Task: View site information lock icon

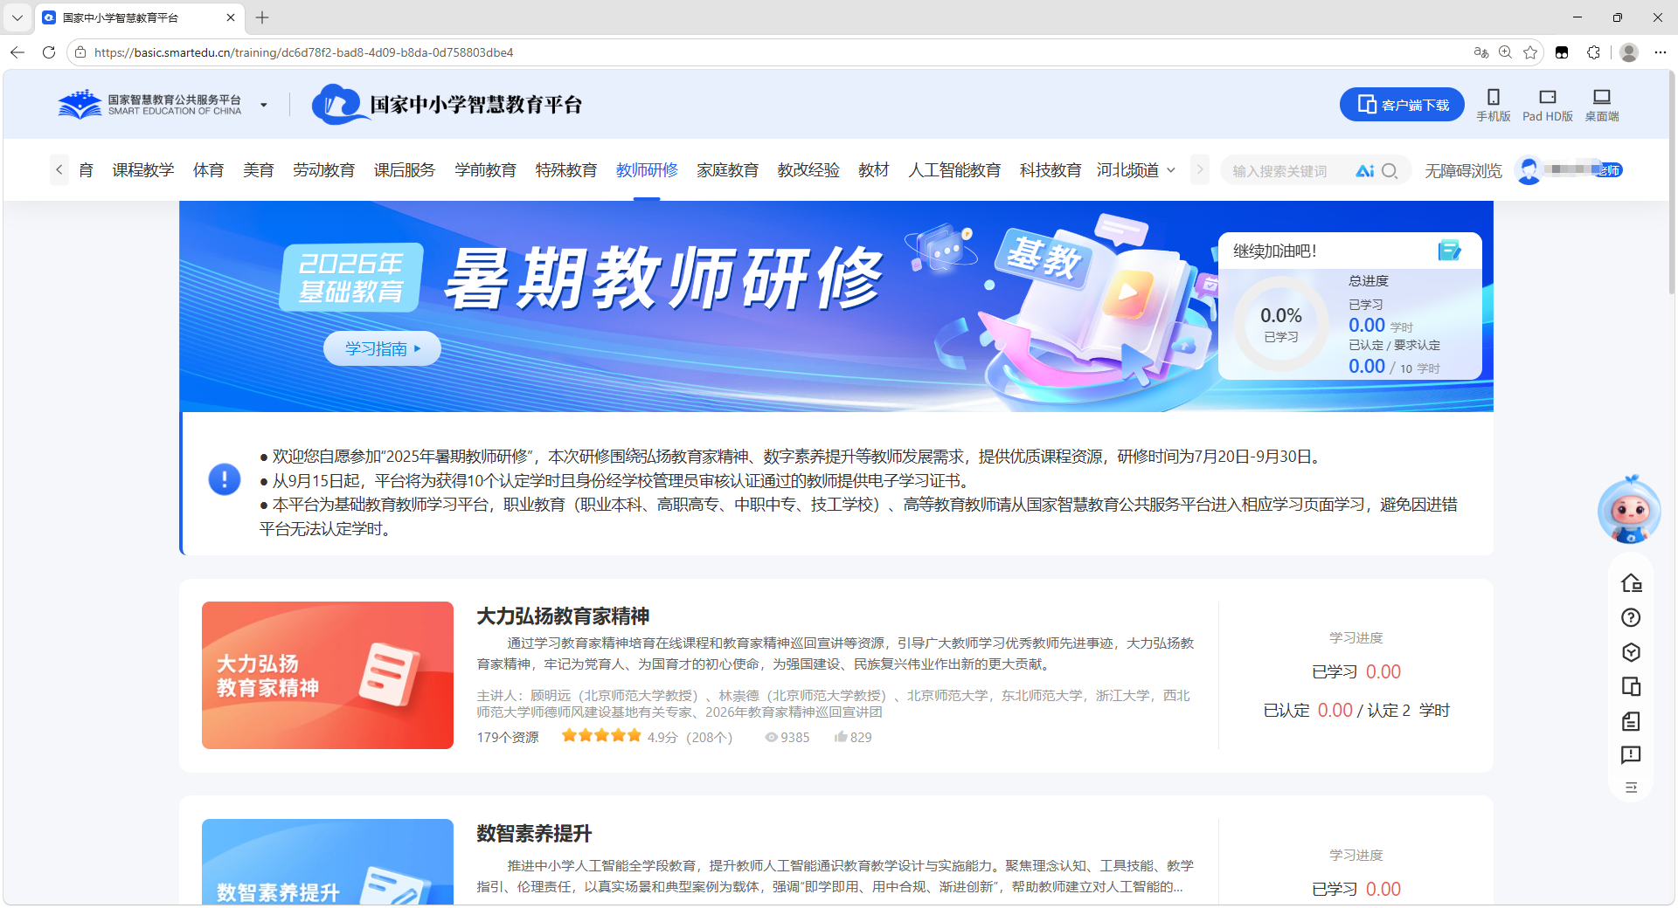Action: 80,52
